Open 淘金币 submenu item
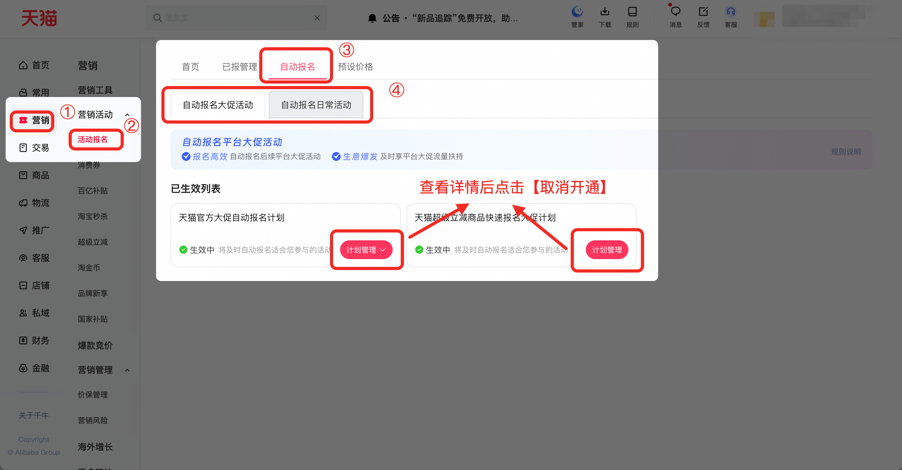The width and height of the screenshot is (902, 470). (89, 268)
